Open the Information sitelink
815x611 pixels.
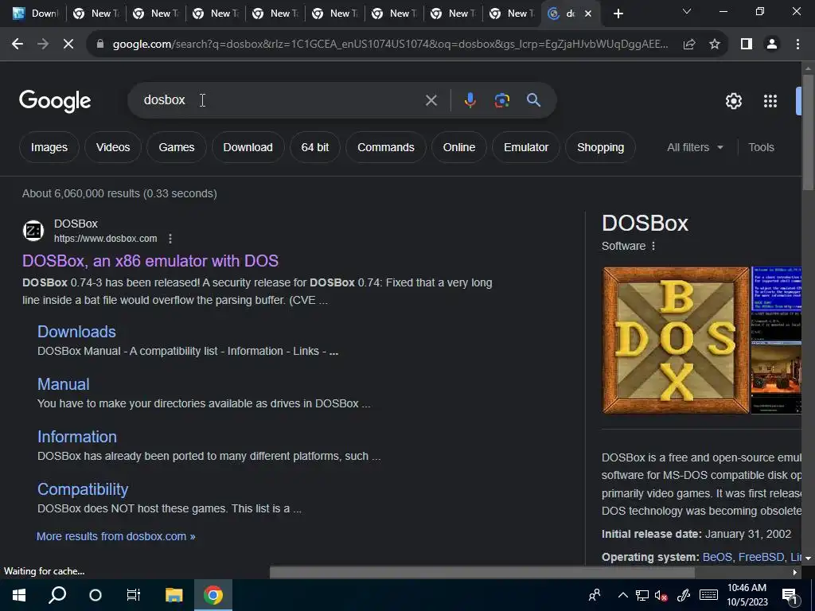77,437
